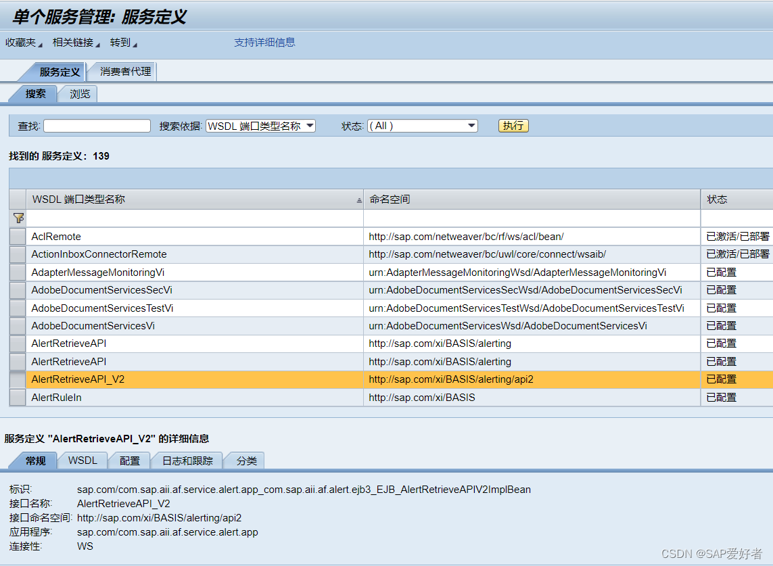
Task: Click inside the 查找 input field
Action: pos(97,126)
